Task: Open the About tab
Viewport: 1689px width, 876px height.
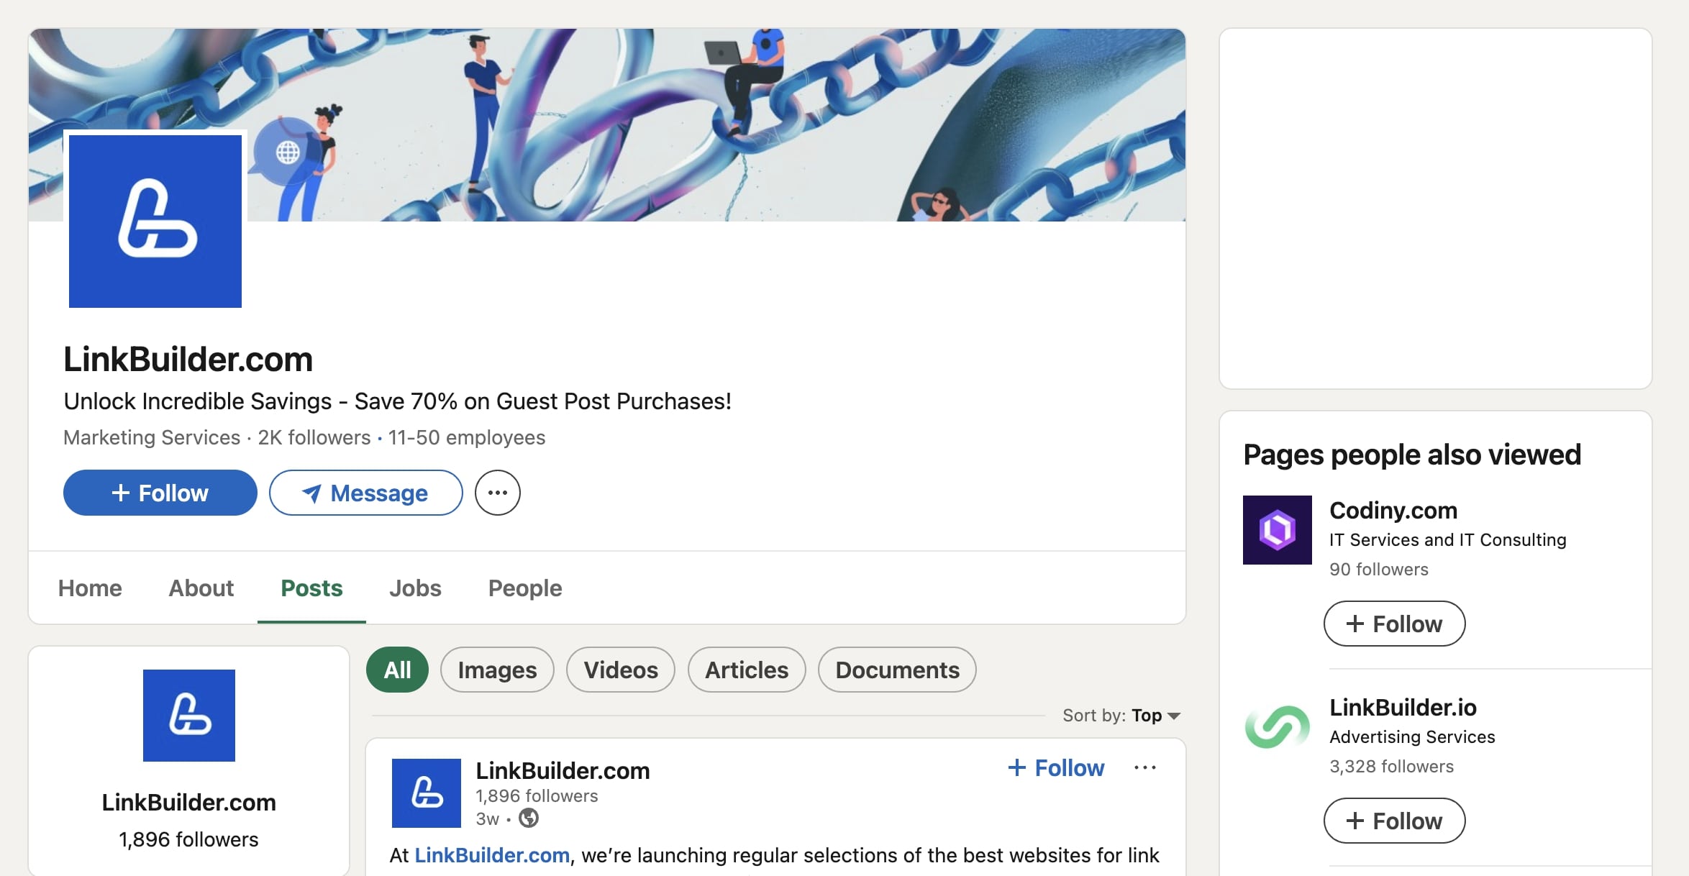Action: pyautogui.click(x=201, y=588)
